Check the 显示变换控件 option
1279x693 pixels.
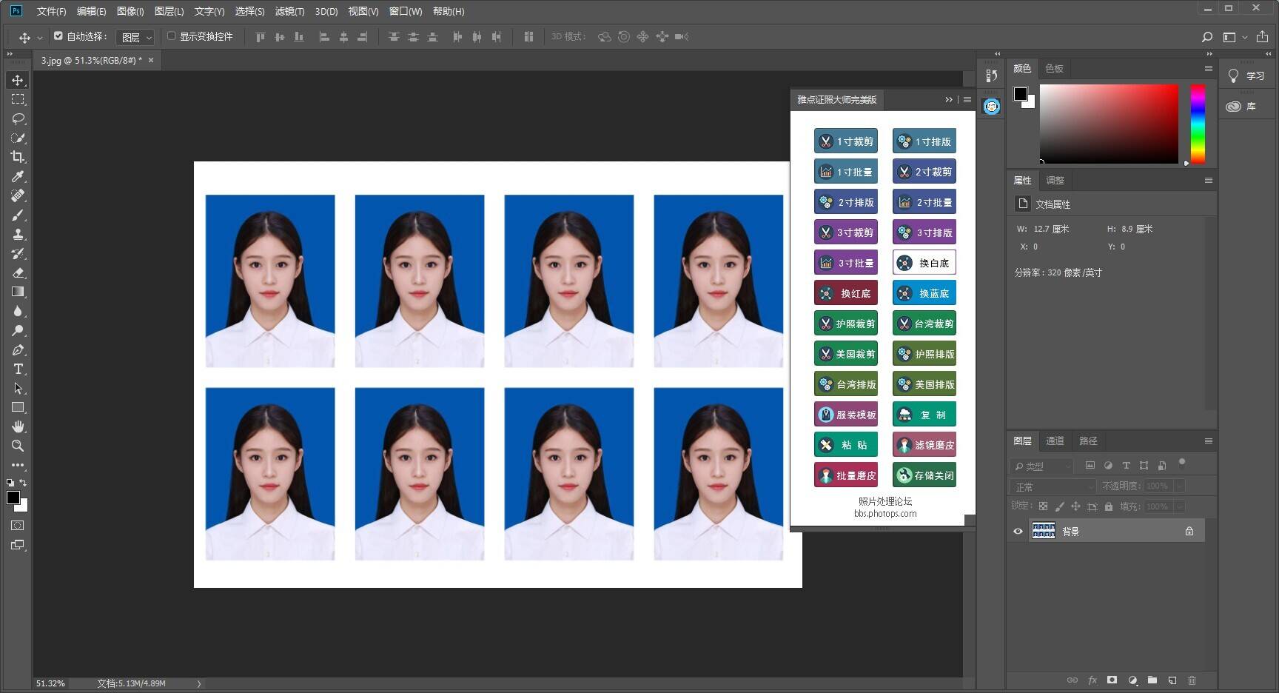pyautogui.click(x=171, y=36)
